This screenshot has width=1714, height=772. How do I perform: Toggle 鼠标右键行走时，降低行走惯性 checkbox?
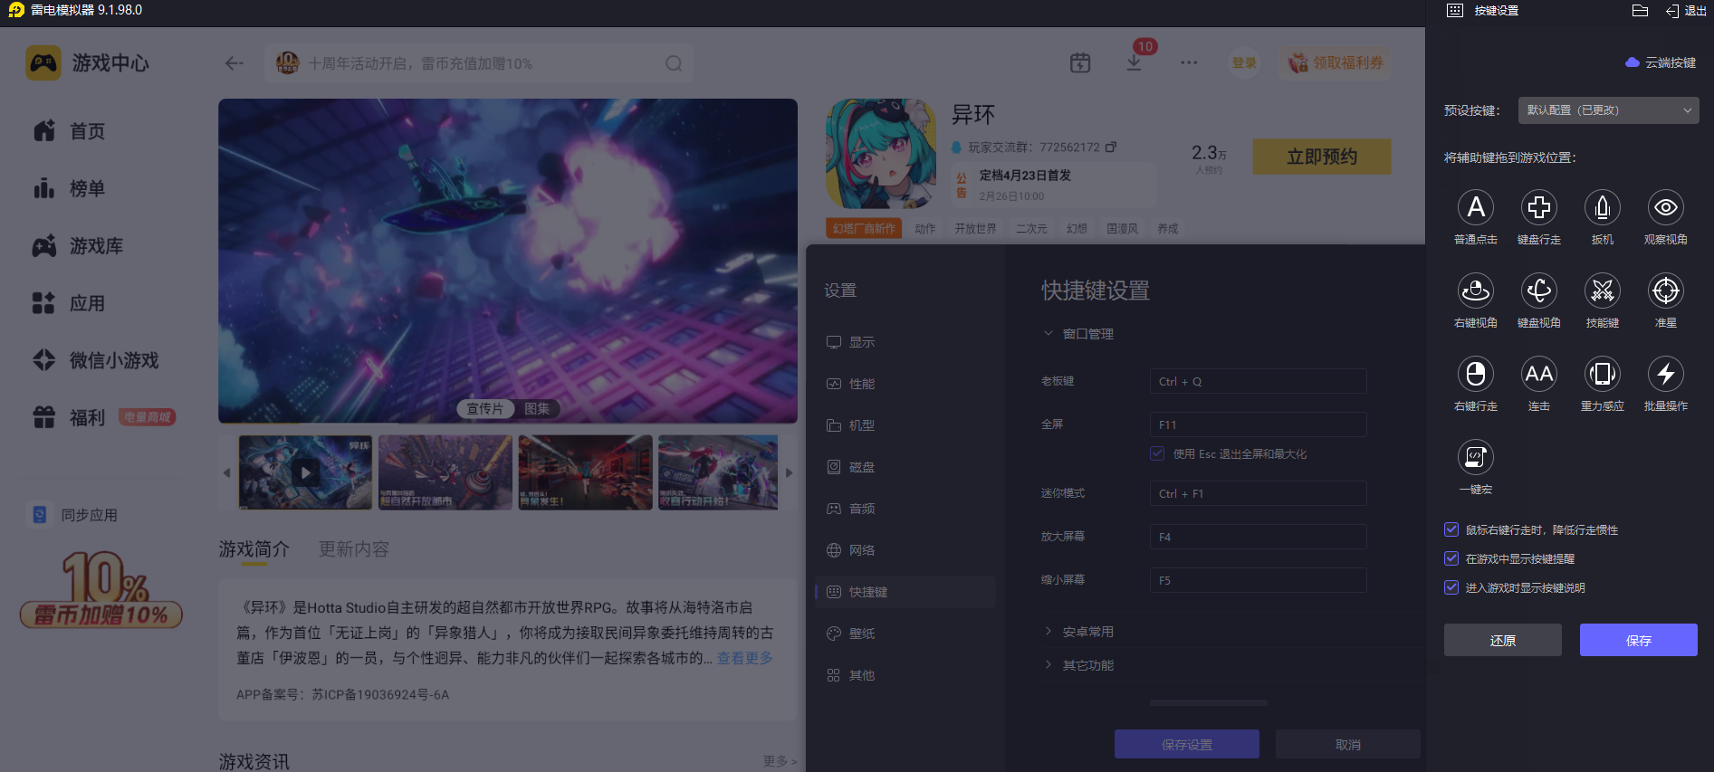(1451, 529)
